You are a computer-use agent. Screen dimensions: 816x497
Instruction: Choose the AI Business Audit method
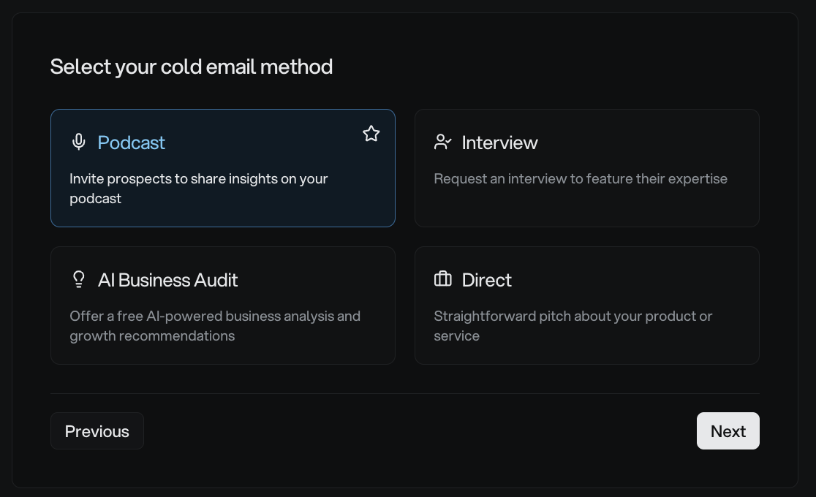223,305
